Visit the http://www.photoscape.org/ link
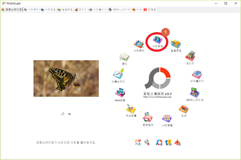241x160 pixels. 157,97
